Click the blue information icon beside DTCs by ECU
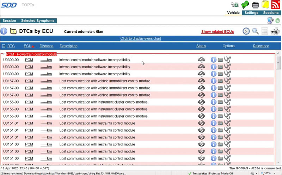The width and height of the screenshot is (282, 175). pos(4,31)
